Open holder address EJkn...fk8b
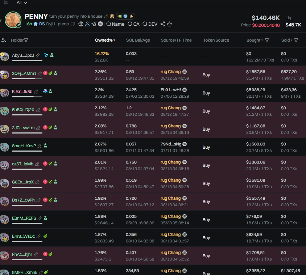306x275 pixels. click(22, 91)
